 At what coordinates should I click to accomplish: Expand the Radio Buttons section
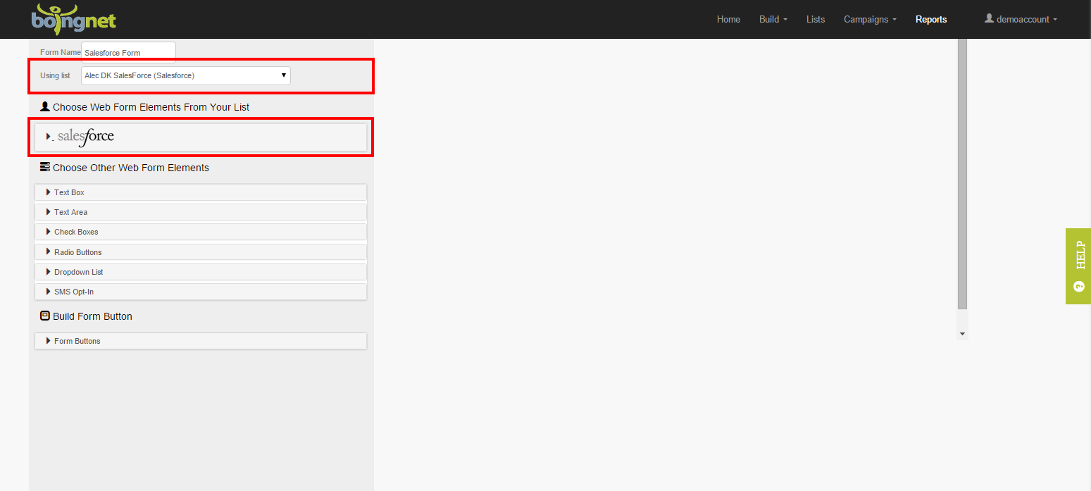pos(201,252)
